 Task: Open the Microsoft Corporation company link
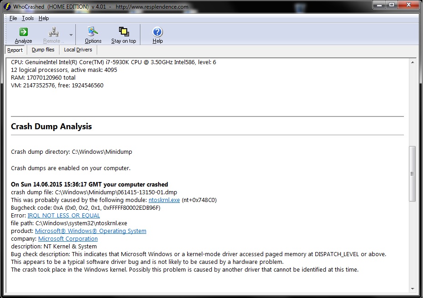[x=68, y=238]
